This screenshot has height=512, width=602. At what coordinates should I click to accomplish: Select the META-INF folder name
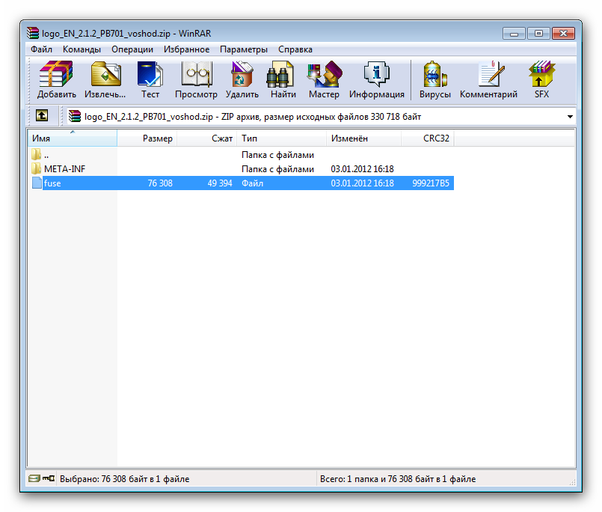click(x=64, y=168)
